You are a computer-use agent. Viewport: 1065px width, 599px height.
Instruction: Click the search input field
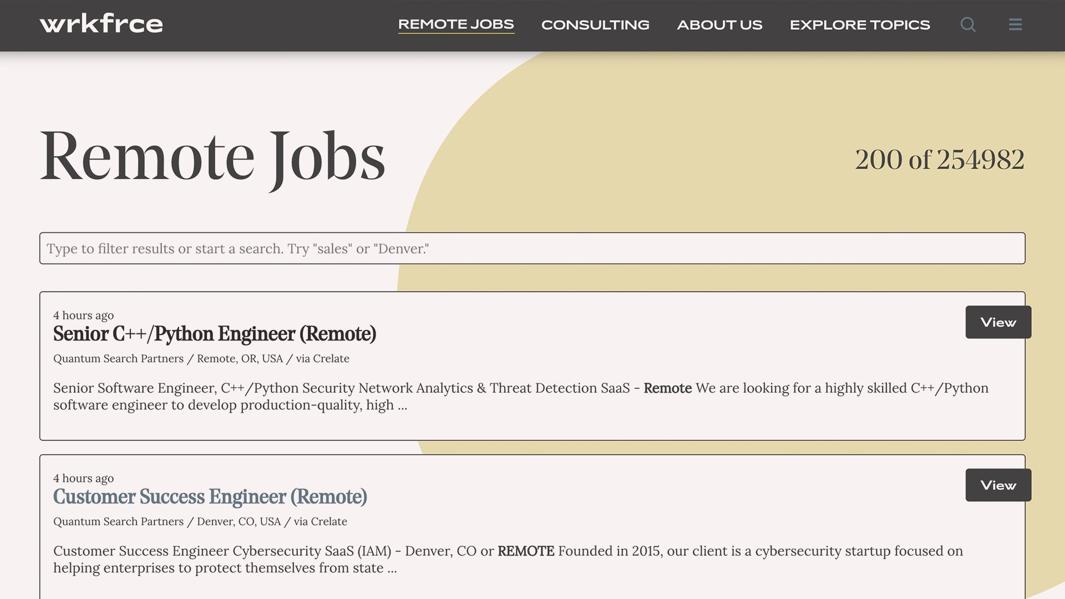point(532,248)
